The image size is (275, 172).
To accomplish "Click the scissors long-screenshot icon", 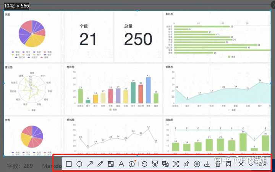I will [155, 164].
